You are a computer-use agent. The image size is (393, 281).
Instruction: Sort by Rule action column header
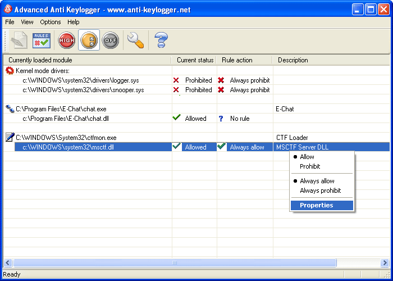(245, 60)
